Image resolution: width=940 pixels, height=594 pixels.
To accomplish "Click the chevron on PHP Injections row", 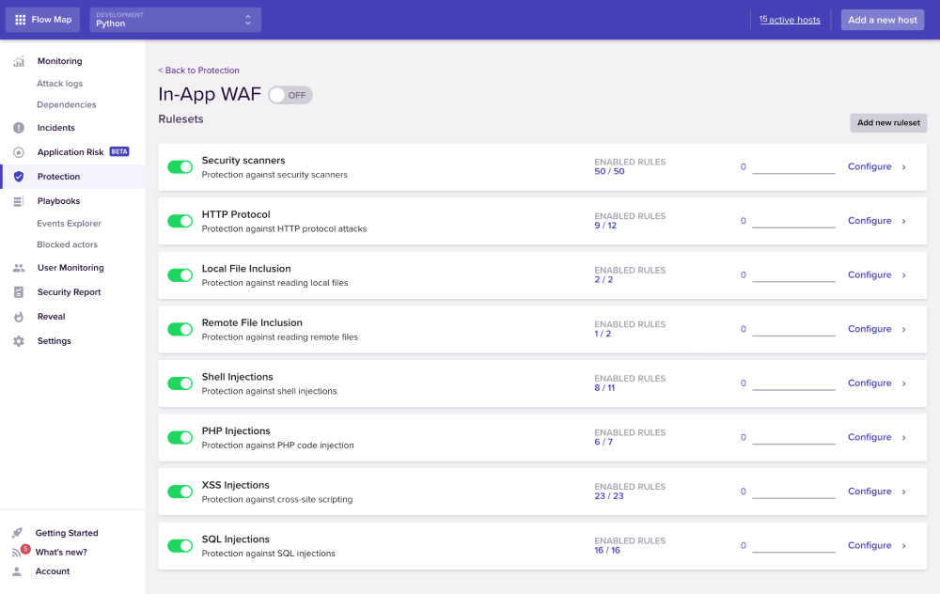I will pos(904,438).
